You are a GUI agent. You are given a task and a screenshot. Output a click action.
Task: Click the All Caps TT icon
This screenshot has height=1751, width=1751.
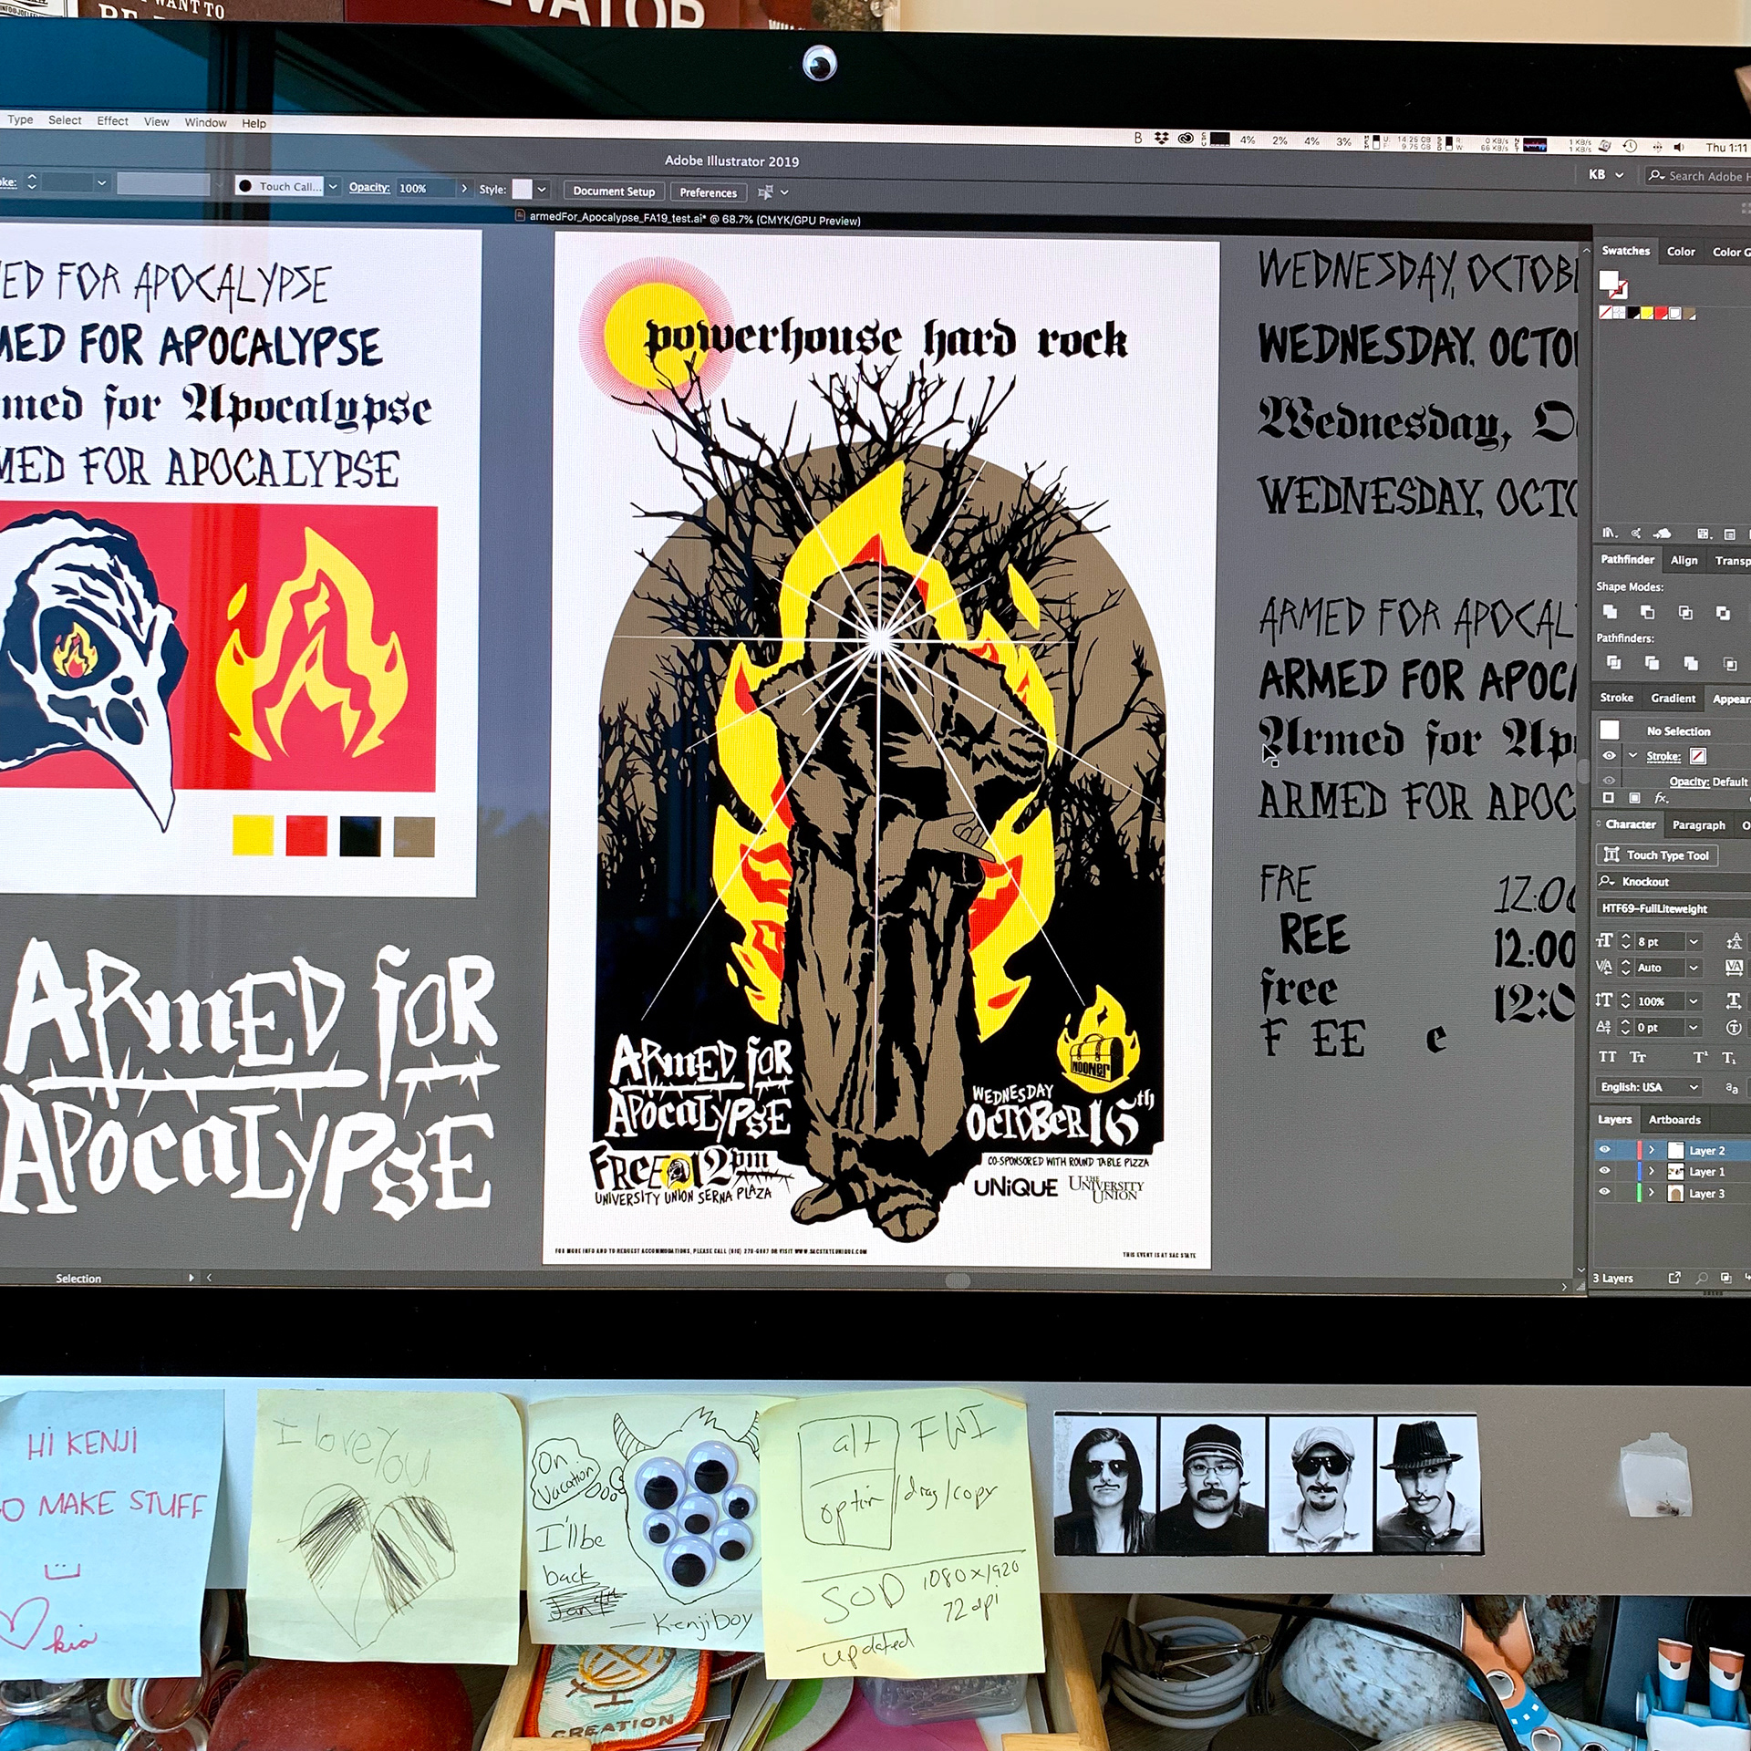click(x=1607, y=1057)
